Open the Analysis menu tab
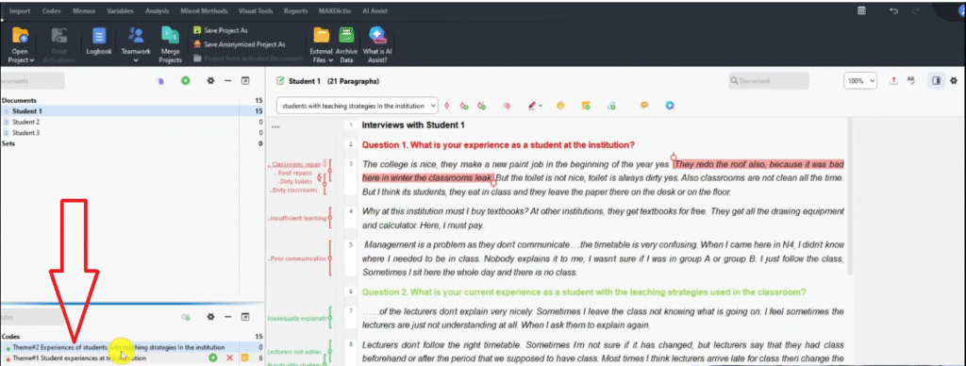This screenshot has width=966, height=366. [158, 11]
